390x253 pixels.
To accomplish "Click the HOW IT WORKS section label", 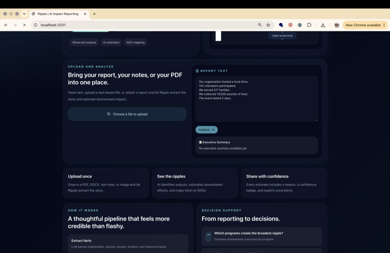I will click(x=83, y=210).
